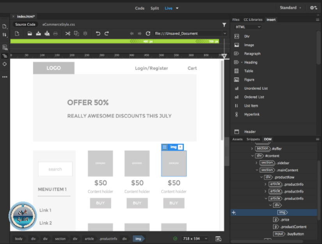Insert a Paragraph element
The image size is (322, 244).
pyautogui.click(x=252, y=53)
